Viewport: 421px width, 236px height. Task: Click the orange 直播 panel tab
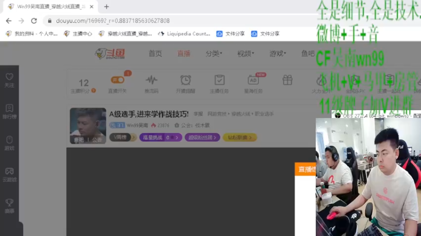(x=305, y=169)
